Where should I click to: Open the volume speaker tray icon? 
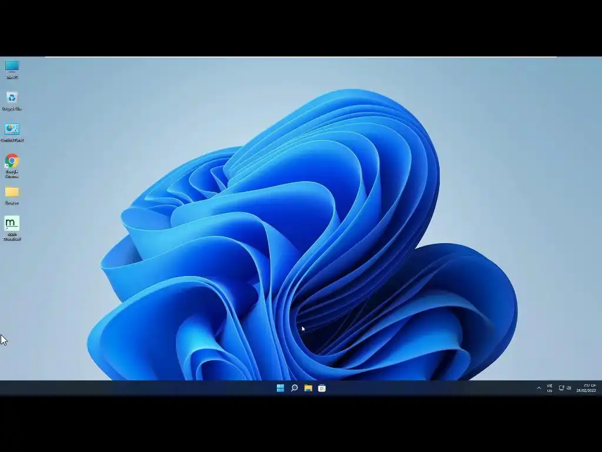(569, 388)
